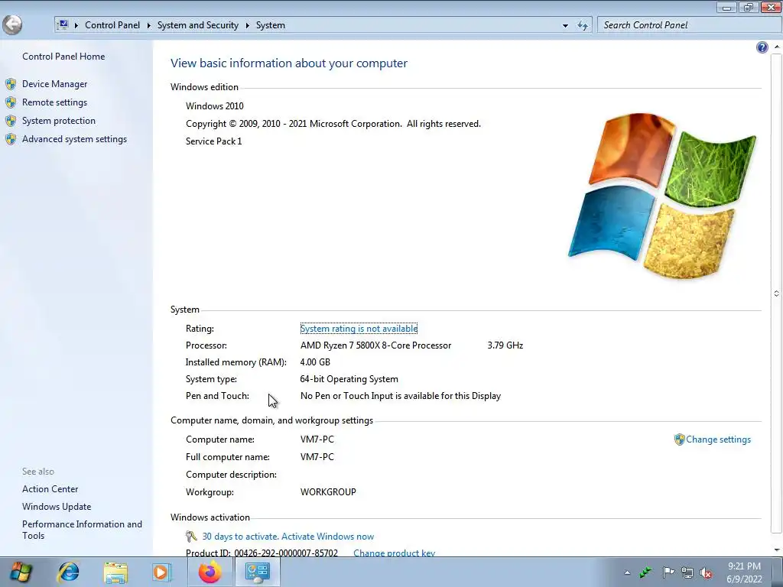Open the Windows Start orb
783x587 pixels.
21,572
